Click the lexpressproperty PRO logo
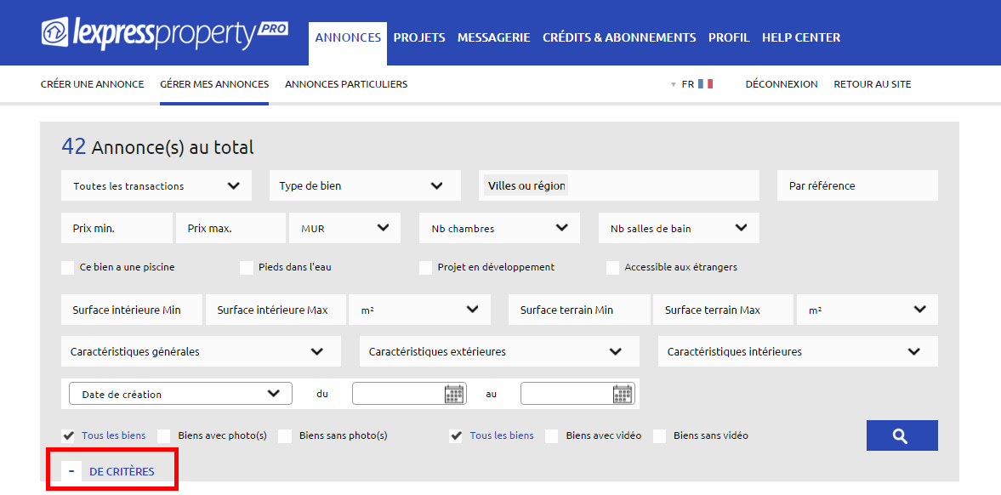Image resolution: width=1001 pixels, height=495 pixels. [165, 34]
